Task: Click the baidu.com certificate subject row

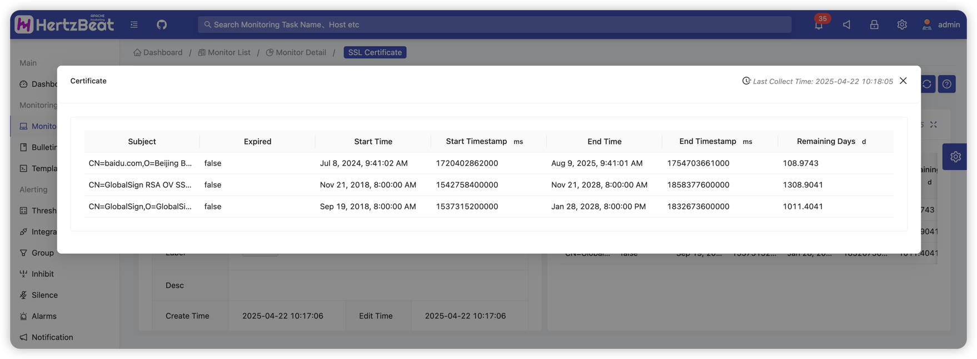Action: pos(140,163)
